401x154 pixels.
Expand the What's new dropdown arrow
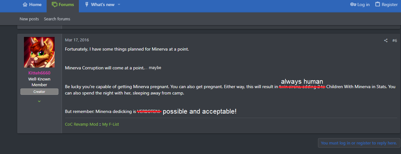[119, 5]
